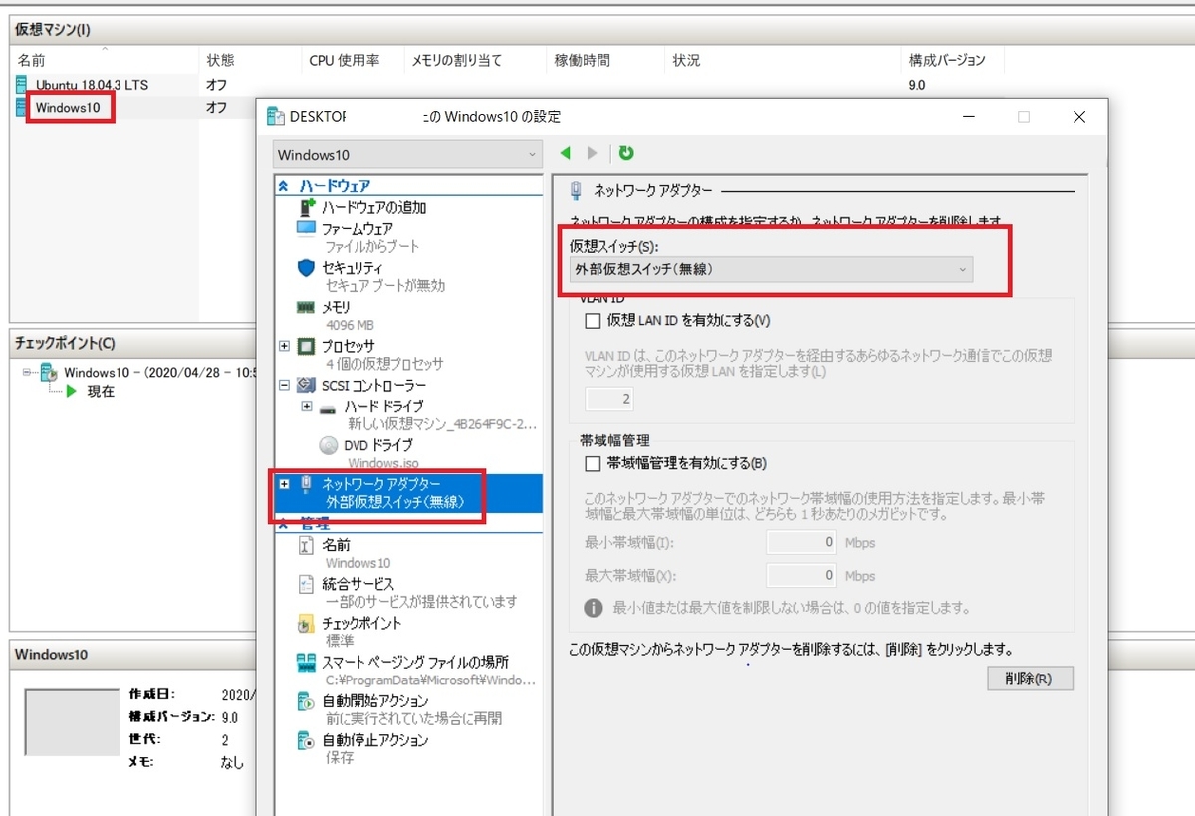Click the ネットワーク アダプター icon in the tree

point(306,483)
